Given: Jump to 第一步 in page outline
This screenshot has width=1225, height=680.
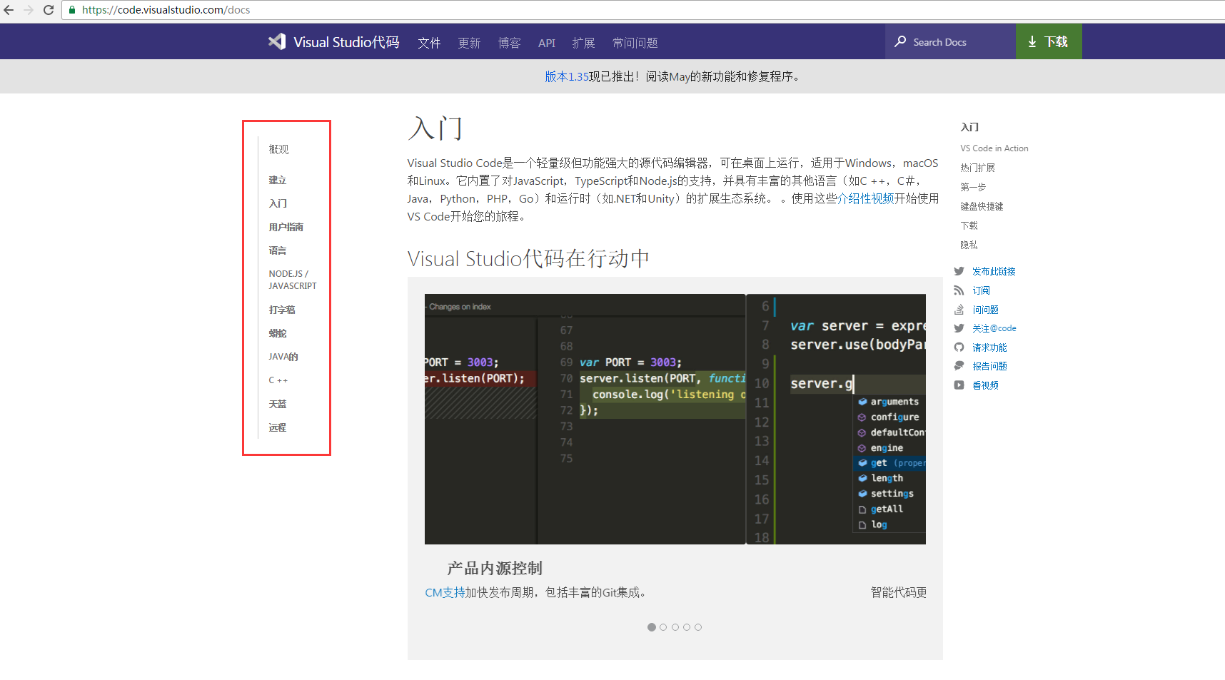Looking at the screenshot, I should (973, 187).
